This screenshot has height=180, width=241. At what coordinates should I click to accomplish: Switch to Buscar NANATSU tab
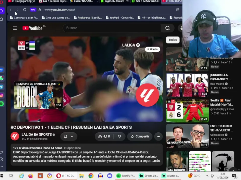click(84, 1)
